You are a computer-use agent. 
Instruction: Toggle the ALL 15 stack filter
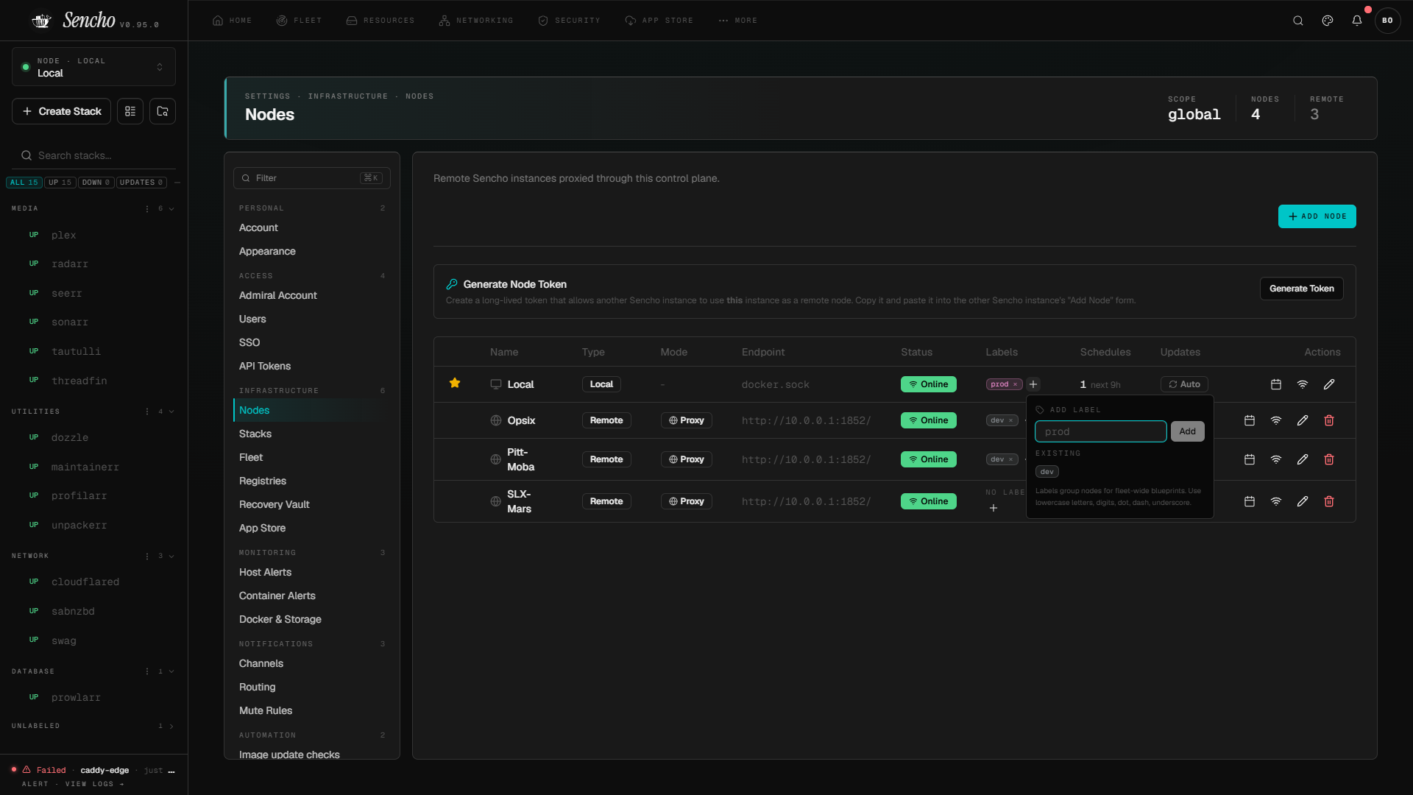tap(24, 183)
